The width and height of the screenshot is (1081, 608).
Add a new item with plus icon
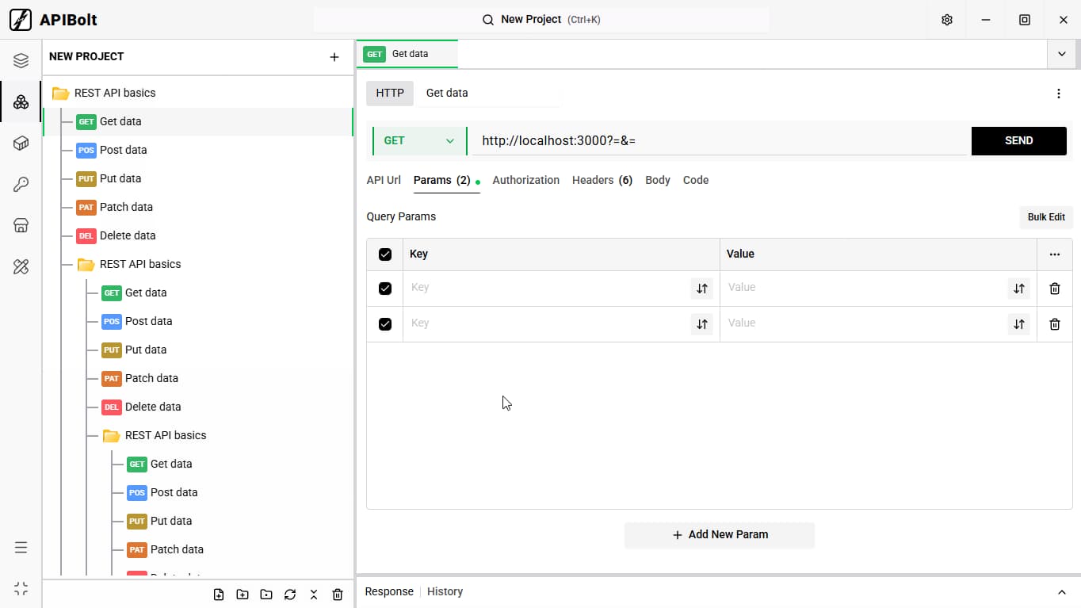[x=334, y=57]
